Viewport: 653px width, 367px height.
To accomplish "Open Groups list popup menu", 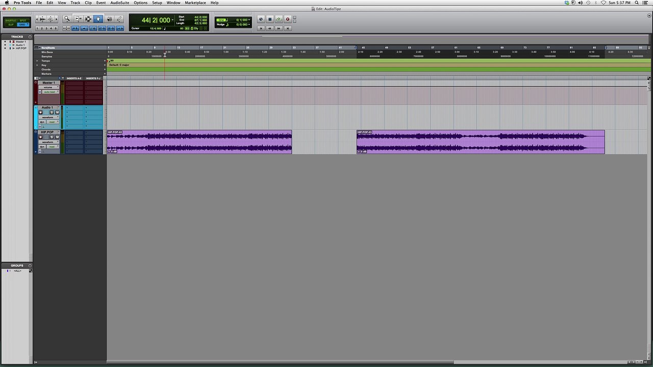I will point(30,266).
